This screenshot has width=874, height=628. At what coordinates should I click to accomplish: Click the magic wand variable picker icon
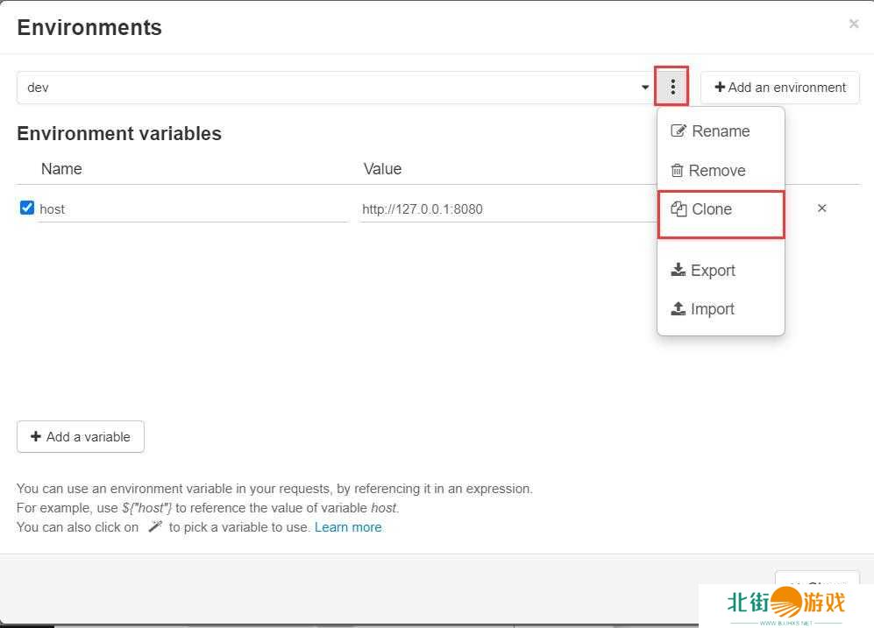coord(155,527)
